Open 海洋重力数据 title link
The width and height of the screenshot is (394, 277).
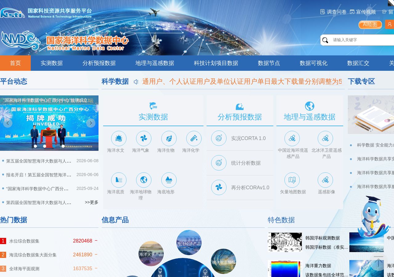point(318,266)
